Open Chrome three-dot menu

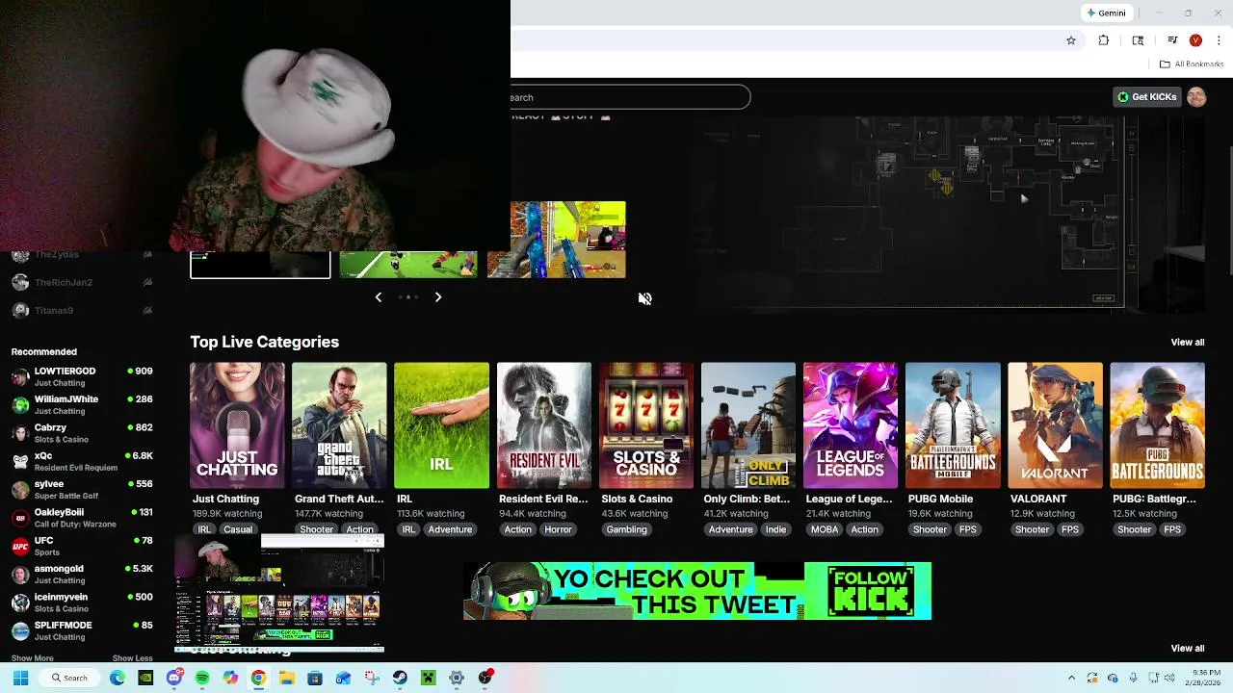click(1220, 40)
